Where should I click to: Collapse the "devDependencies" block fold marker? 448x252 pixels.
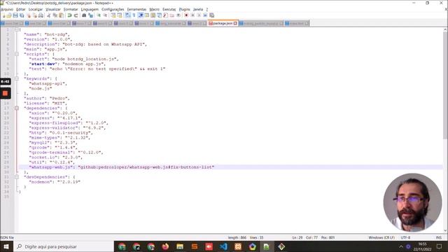click(17, 177)
